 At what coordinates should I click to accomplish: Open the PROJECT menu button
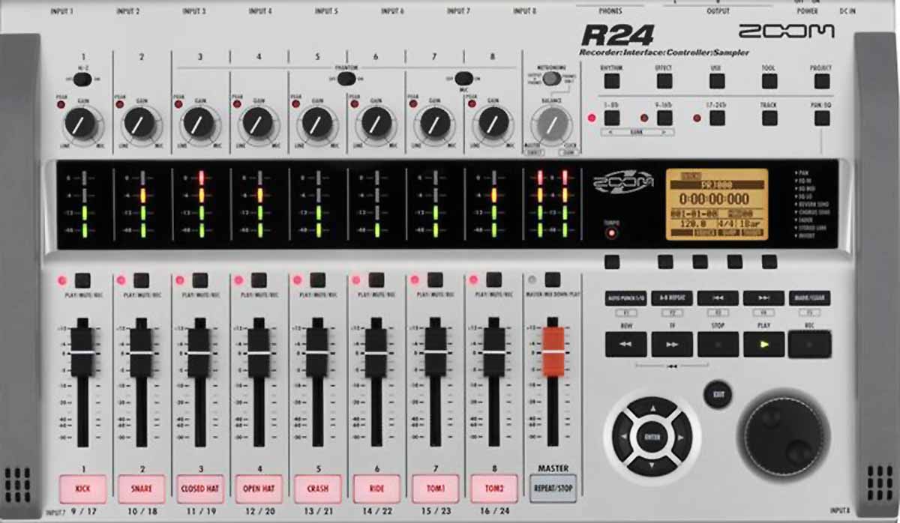click(x=822, y=81)
